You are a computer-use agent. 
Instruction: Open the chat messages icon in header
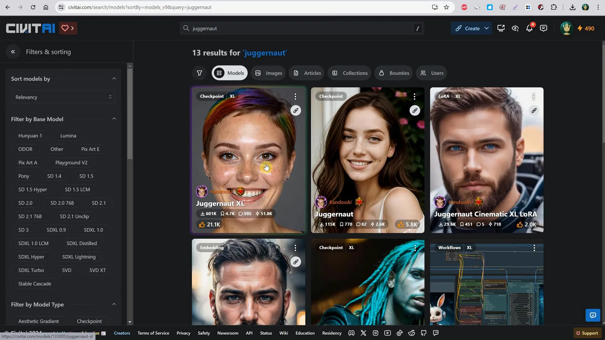[543, 28]
